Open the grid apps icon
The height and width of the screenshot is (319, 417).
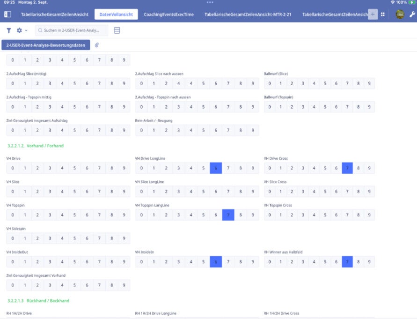(383, 15)
